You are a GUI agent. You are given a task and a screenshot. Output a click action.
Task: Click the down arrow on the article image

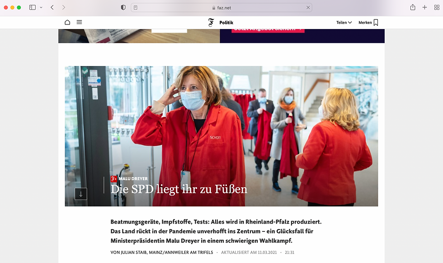[81, 194]
